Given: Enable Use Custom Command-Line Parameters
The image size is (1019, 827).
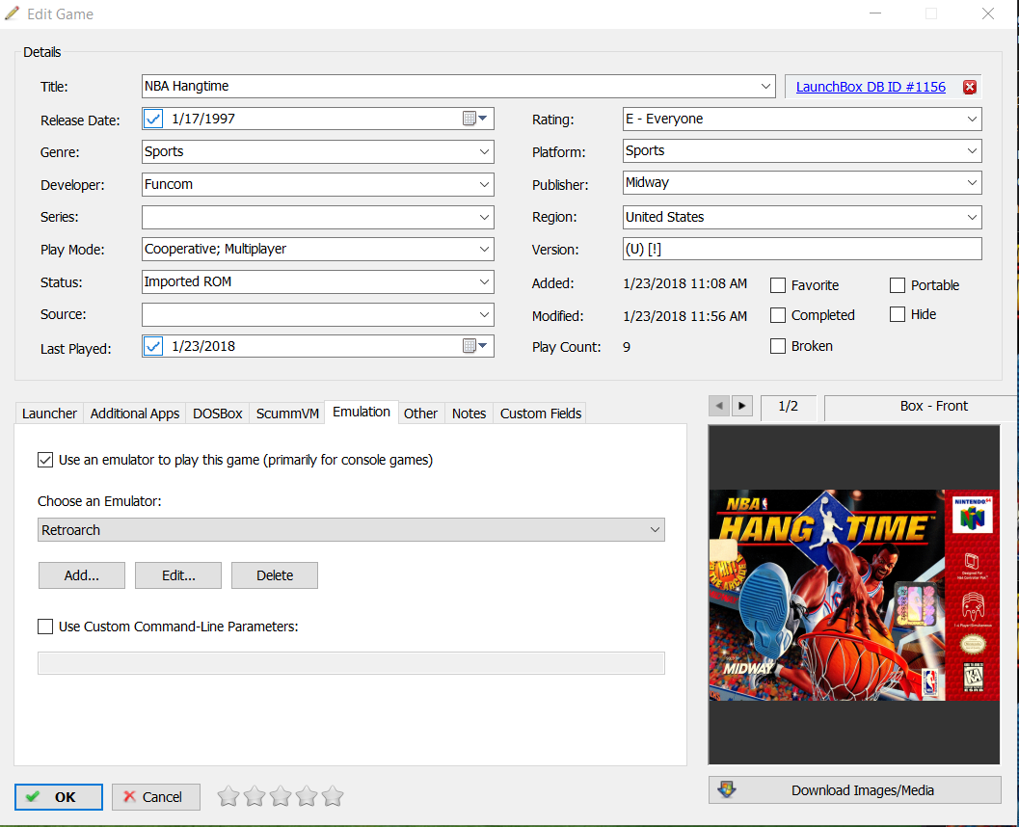Looking at the screenshot, I should 45,627.
